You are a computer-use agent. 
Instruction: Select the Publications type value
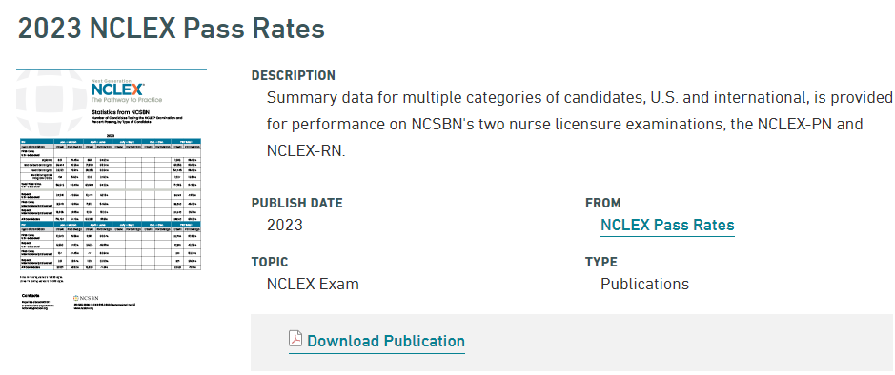coord(644,284)
